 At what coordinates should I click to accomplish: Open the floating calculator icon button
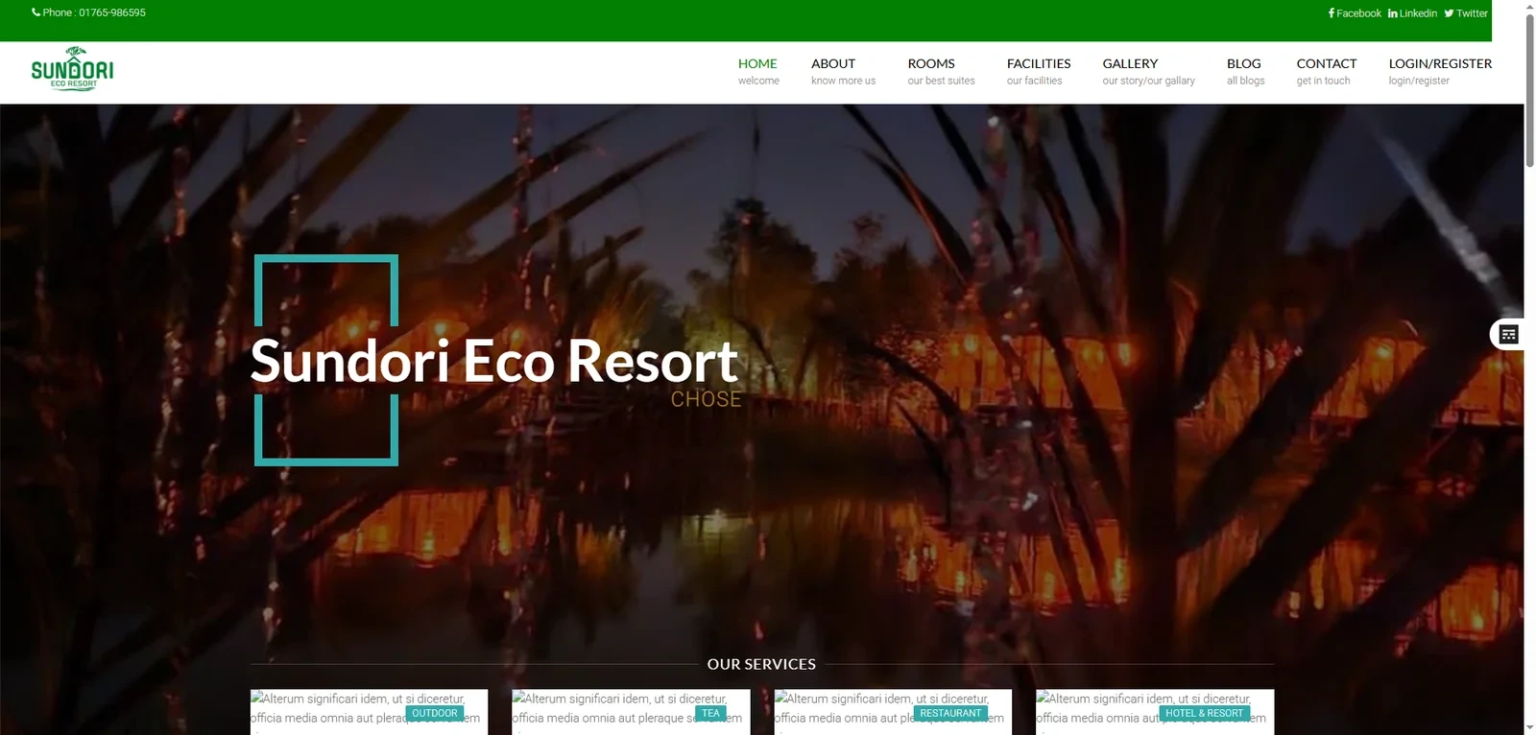[x=1508, y=334]
